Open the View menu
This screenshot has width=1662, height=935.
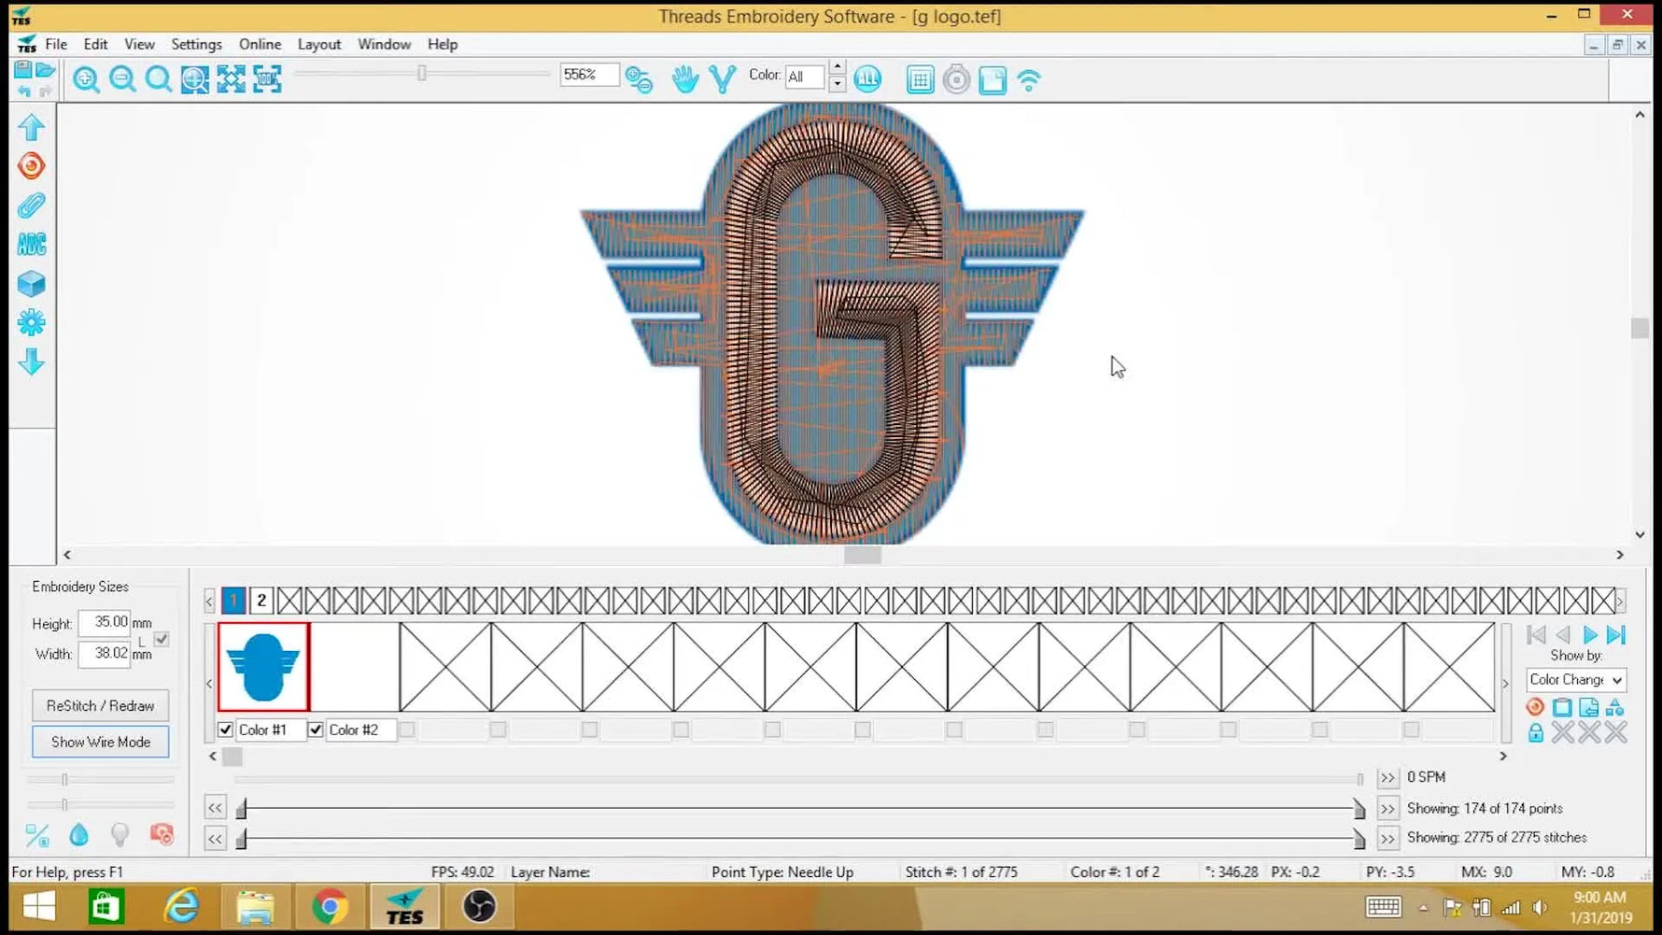[x=139, y=44]
